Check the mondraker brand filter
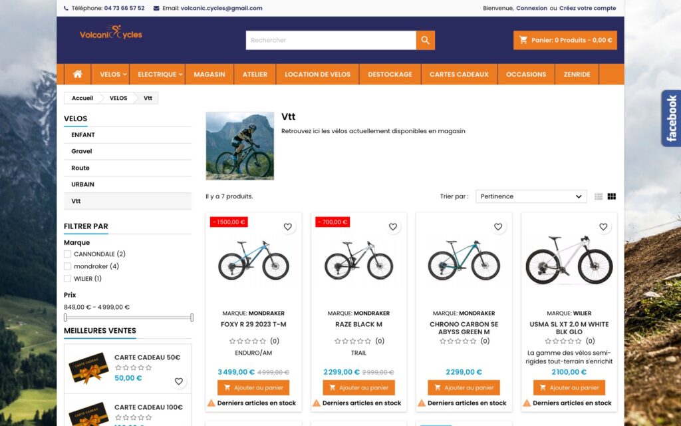This screenshot has width=681, height=426. (67, 266)
